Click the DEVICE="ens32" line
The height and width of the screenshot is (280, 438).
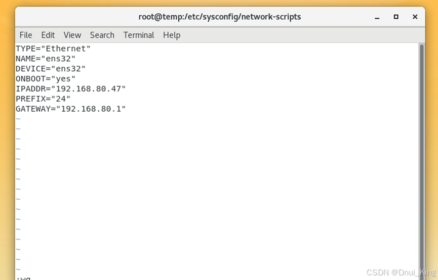click(x=51, y=69)
